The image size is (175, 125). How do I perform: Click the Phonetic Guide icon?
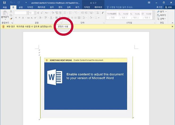[x=57, y=13]
